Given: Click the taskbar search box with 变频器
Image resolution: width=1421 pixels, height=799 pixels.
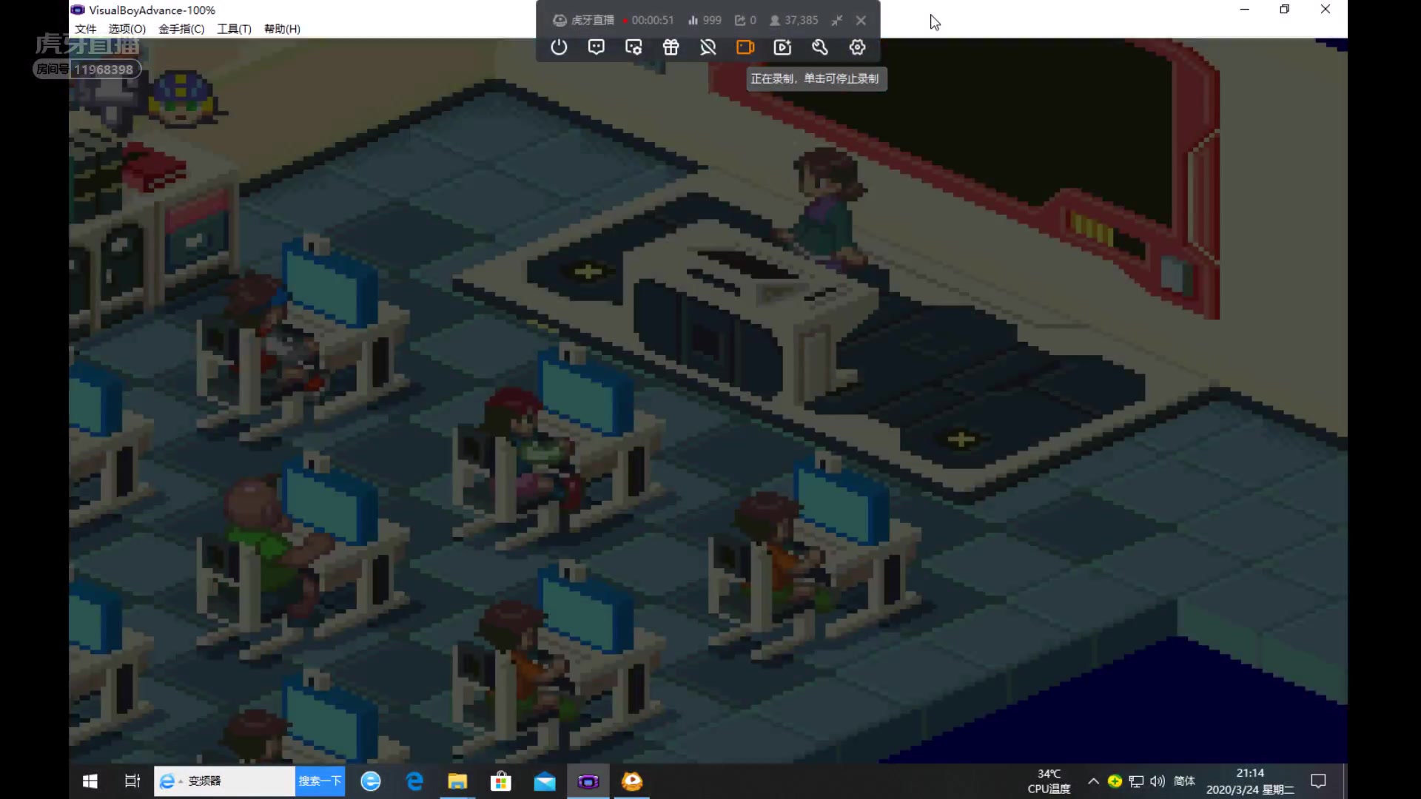Looking at the screenshot, I should 224,781.
